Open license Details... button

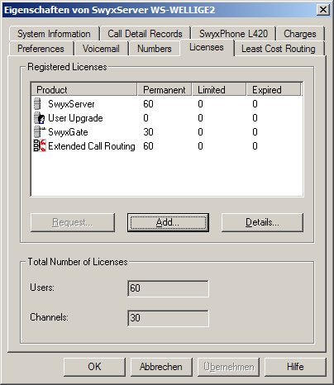262,222
